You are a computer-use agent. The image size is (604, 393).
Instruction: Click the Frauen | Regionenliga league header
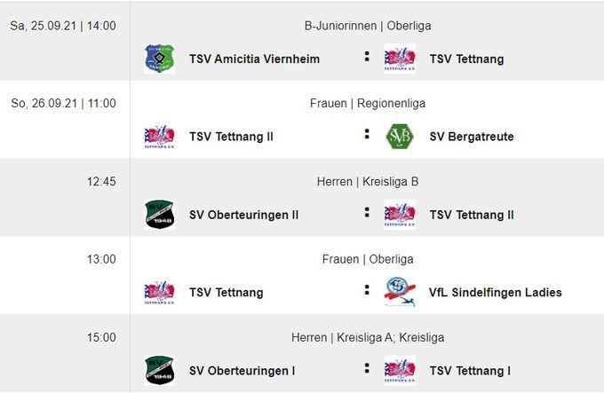368,104
